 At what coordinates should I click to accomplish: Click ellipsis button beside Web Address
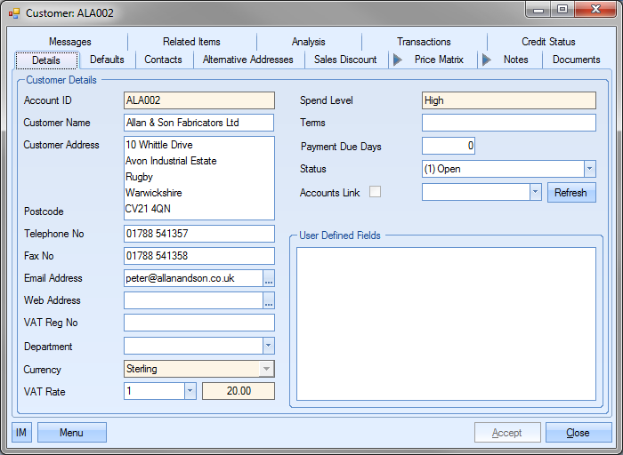pos(269,301)
